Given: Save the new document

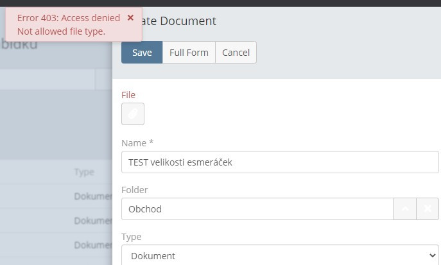Looking at the screenshot, I should pyautogui.click(x=142, y=53).
